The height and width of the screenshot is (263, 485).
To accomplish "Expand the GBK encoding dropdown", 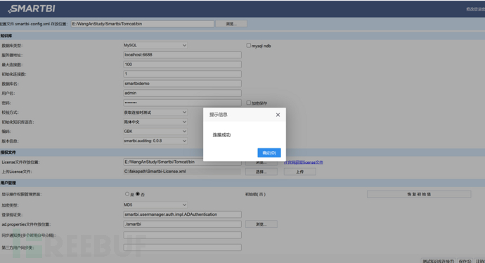I will 155,131.
